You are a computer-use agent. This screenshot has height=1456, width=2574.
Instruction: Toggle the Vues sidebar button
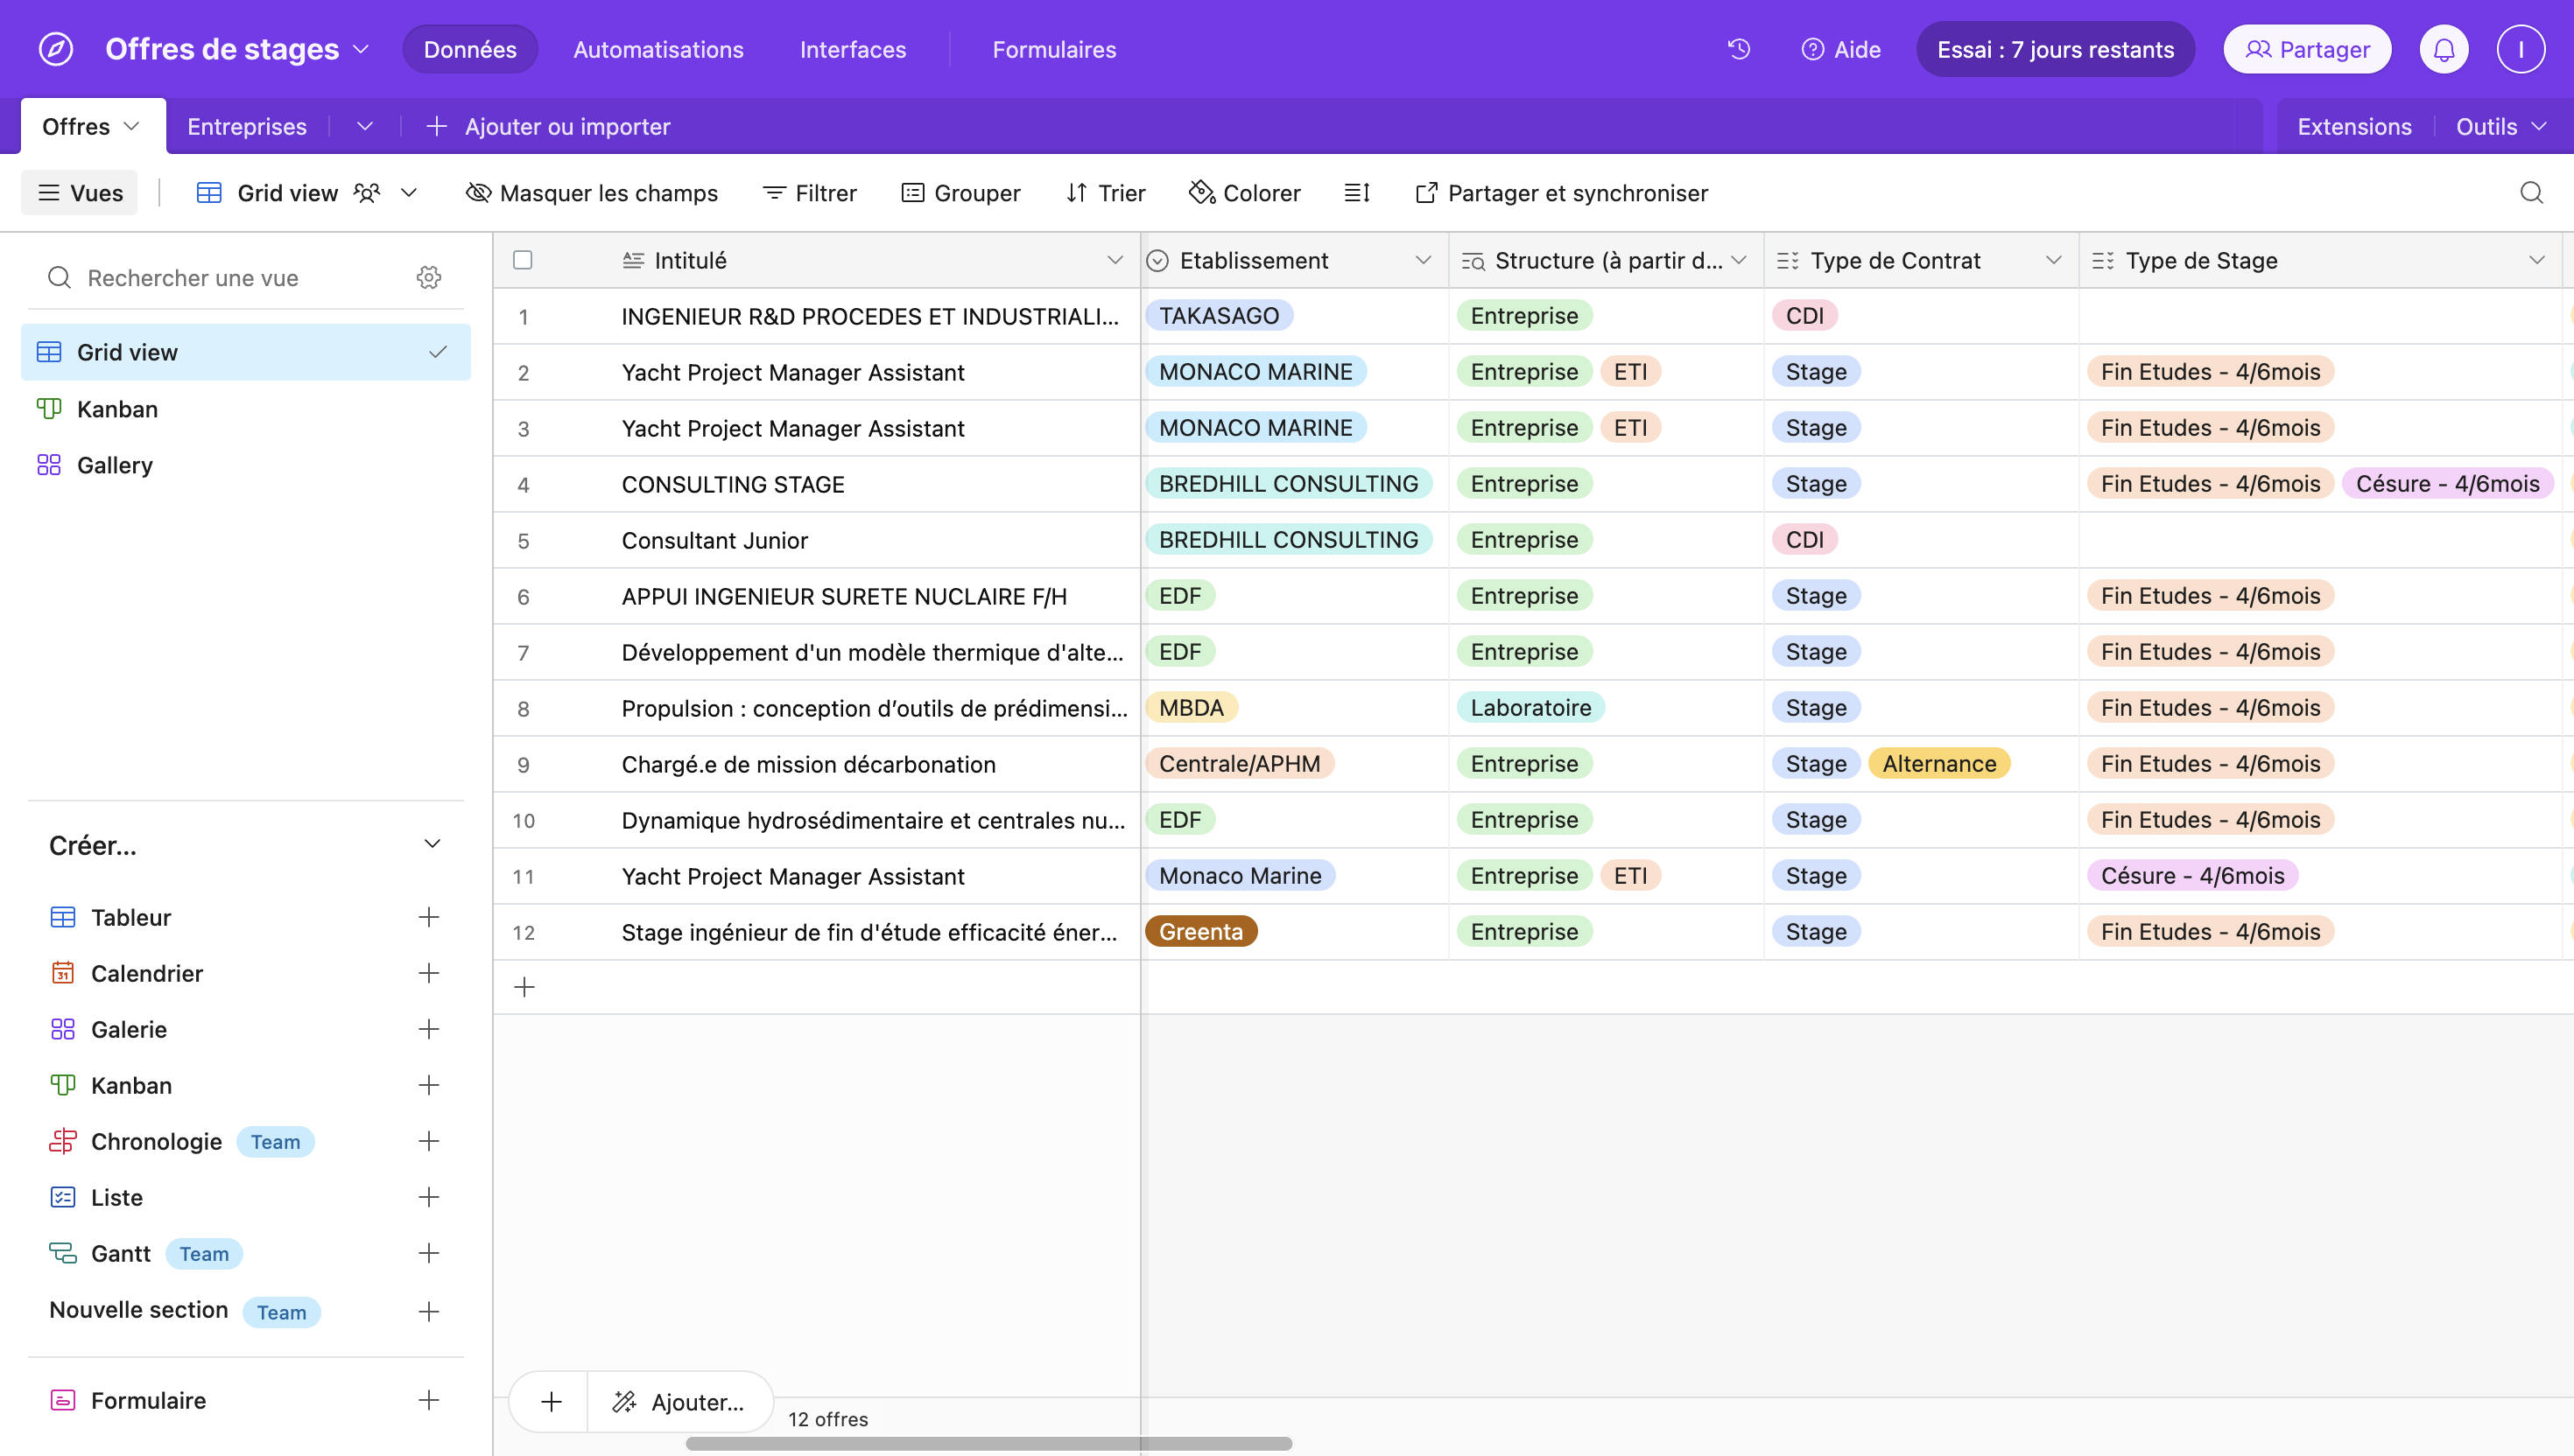tap(80, 193)
